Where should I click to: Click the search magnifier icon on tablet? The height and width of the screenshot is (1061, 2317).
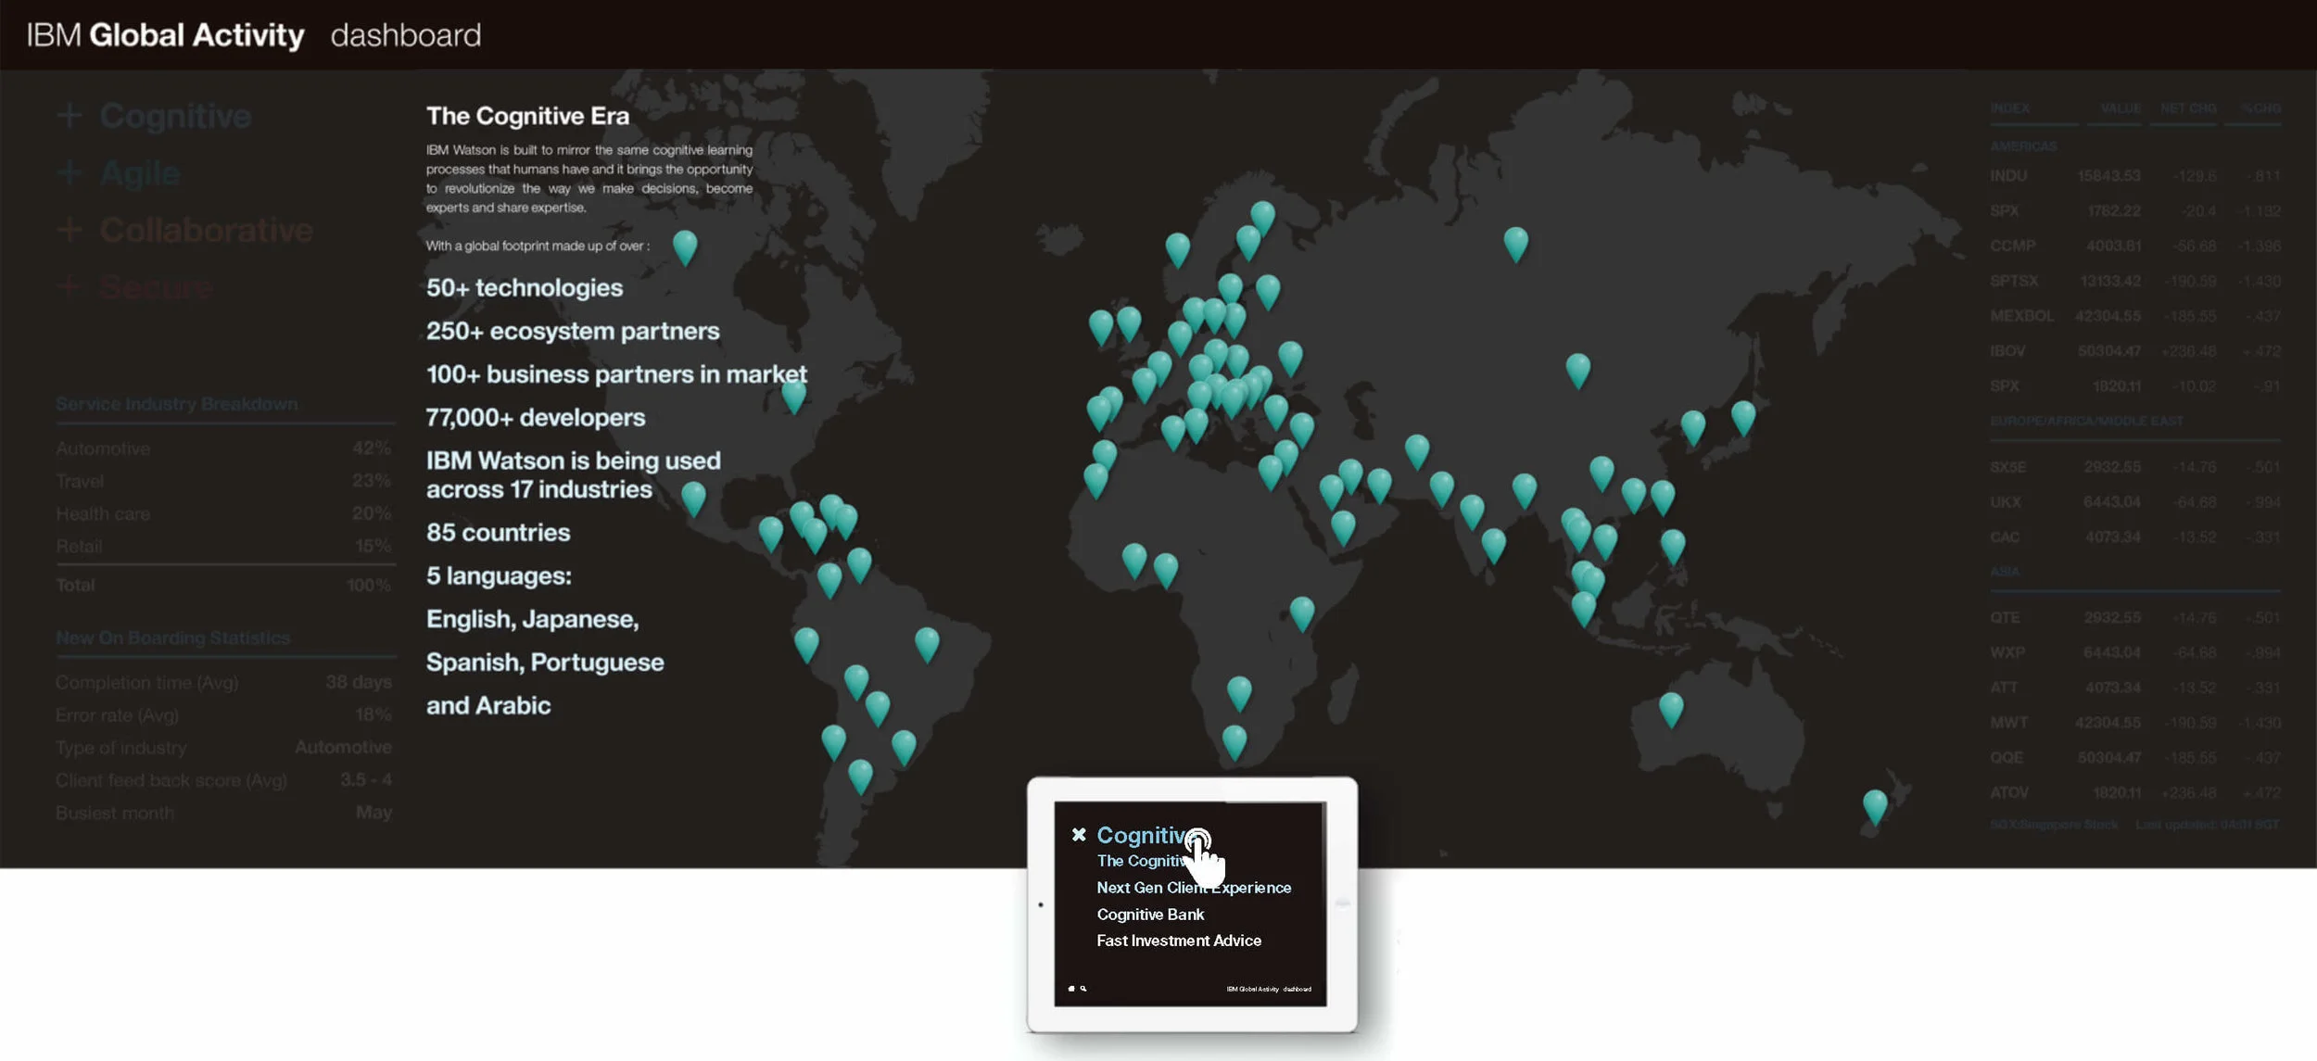(1083, 989)
